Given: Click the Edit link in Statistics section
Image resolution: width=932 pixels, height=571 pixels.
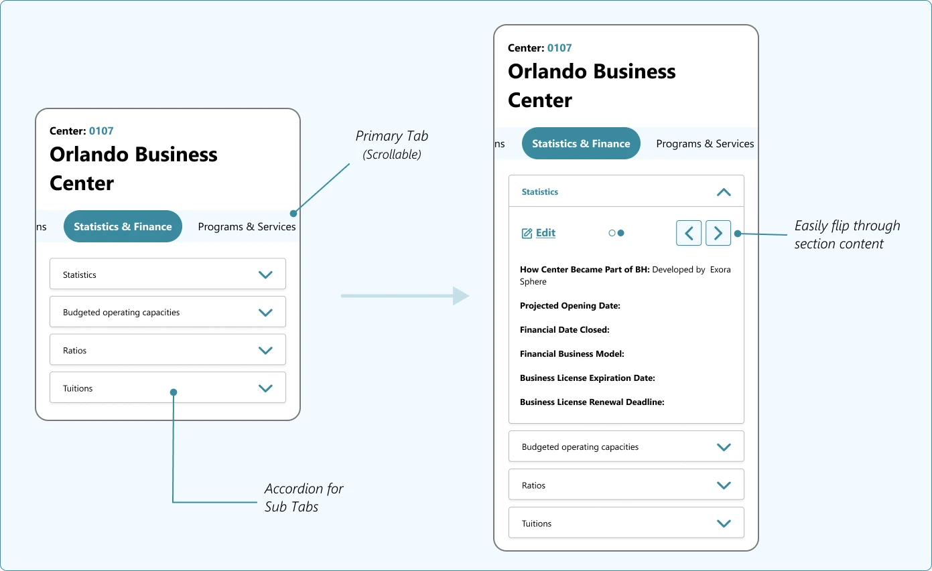Looking at the screenshot, I should (x=545, y=233).
